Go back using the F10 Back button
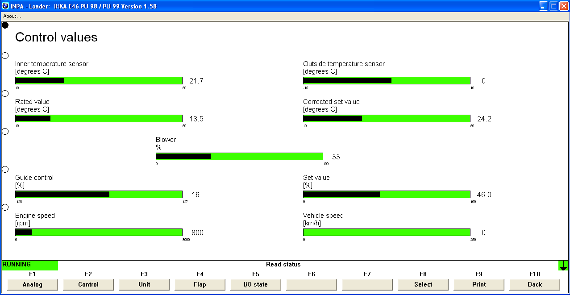This screenshot has width=570, height=295. (x=534, y=284)
